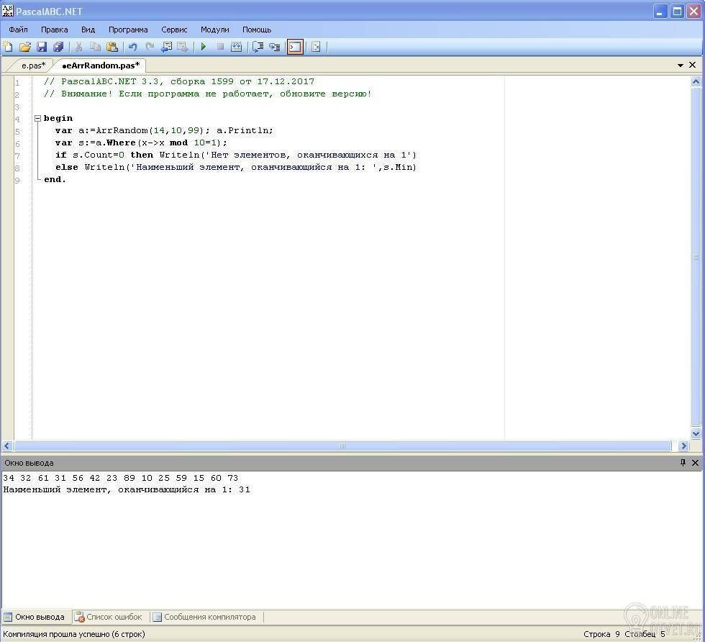The image size is (705, 642).
Task: Click the 'else Writeln' code line
Action: [236, 167]
